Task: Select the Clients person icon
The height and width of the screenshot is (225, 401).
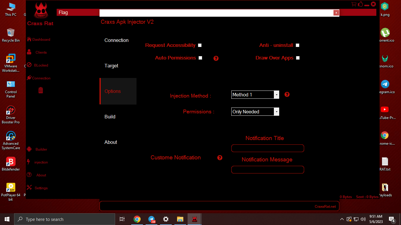Action: 28,52
